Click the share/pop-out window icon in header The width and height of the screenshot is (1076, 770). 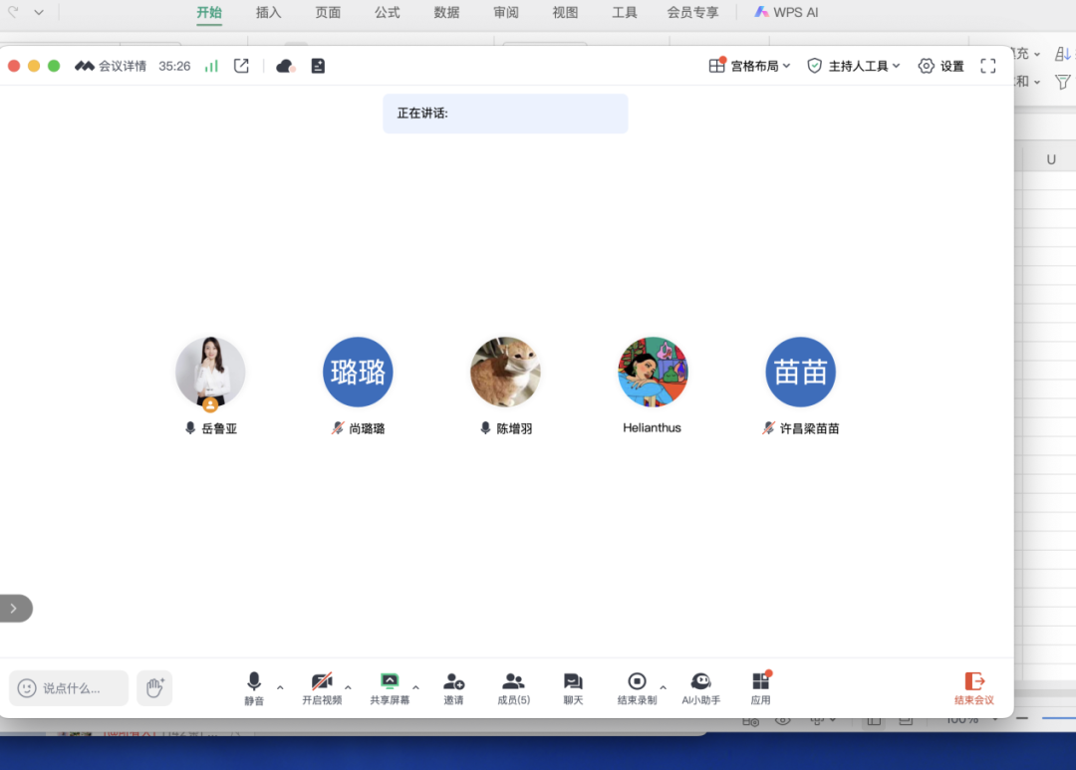[241, 66]
